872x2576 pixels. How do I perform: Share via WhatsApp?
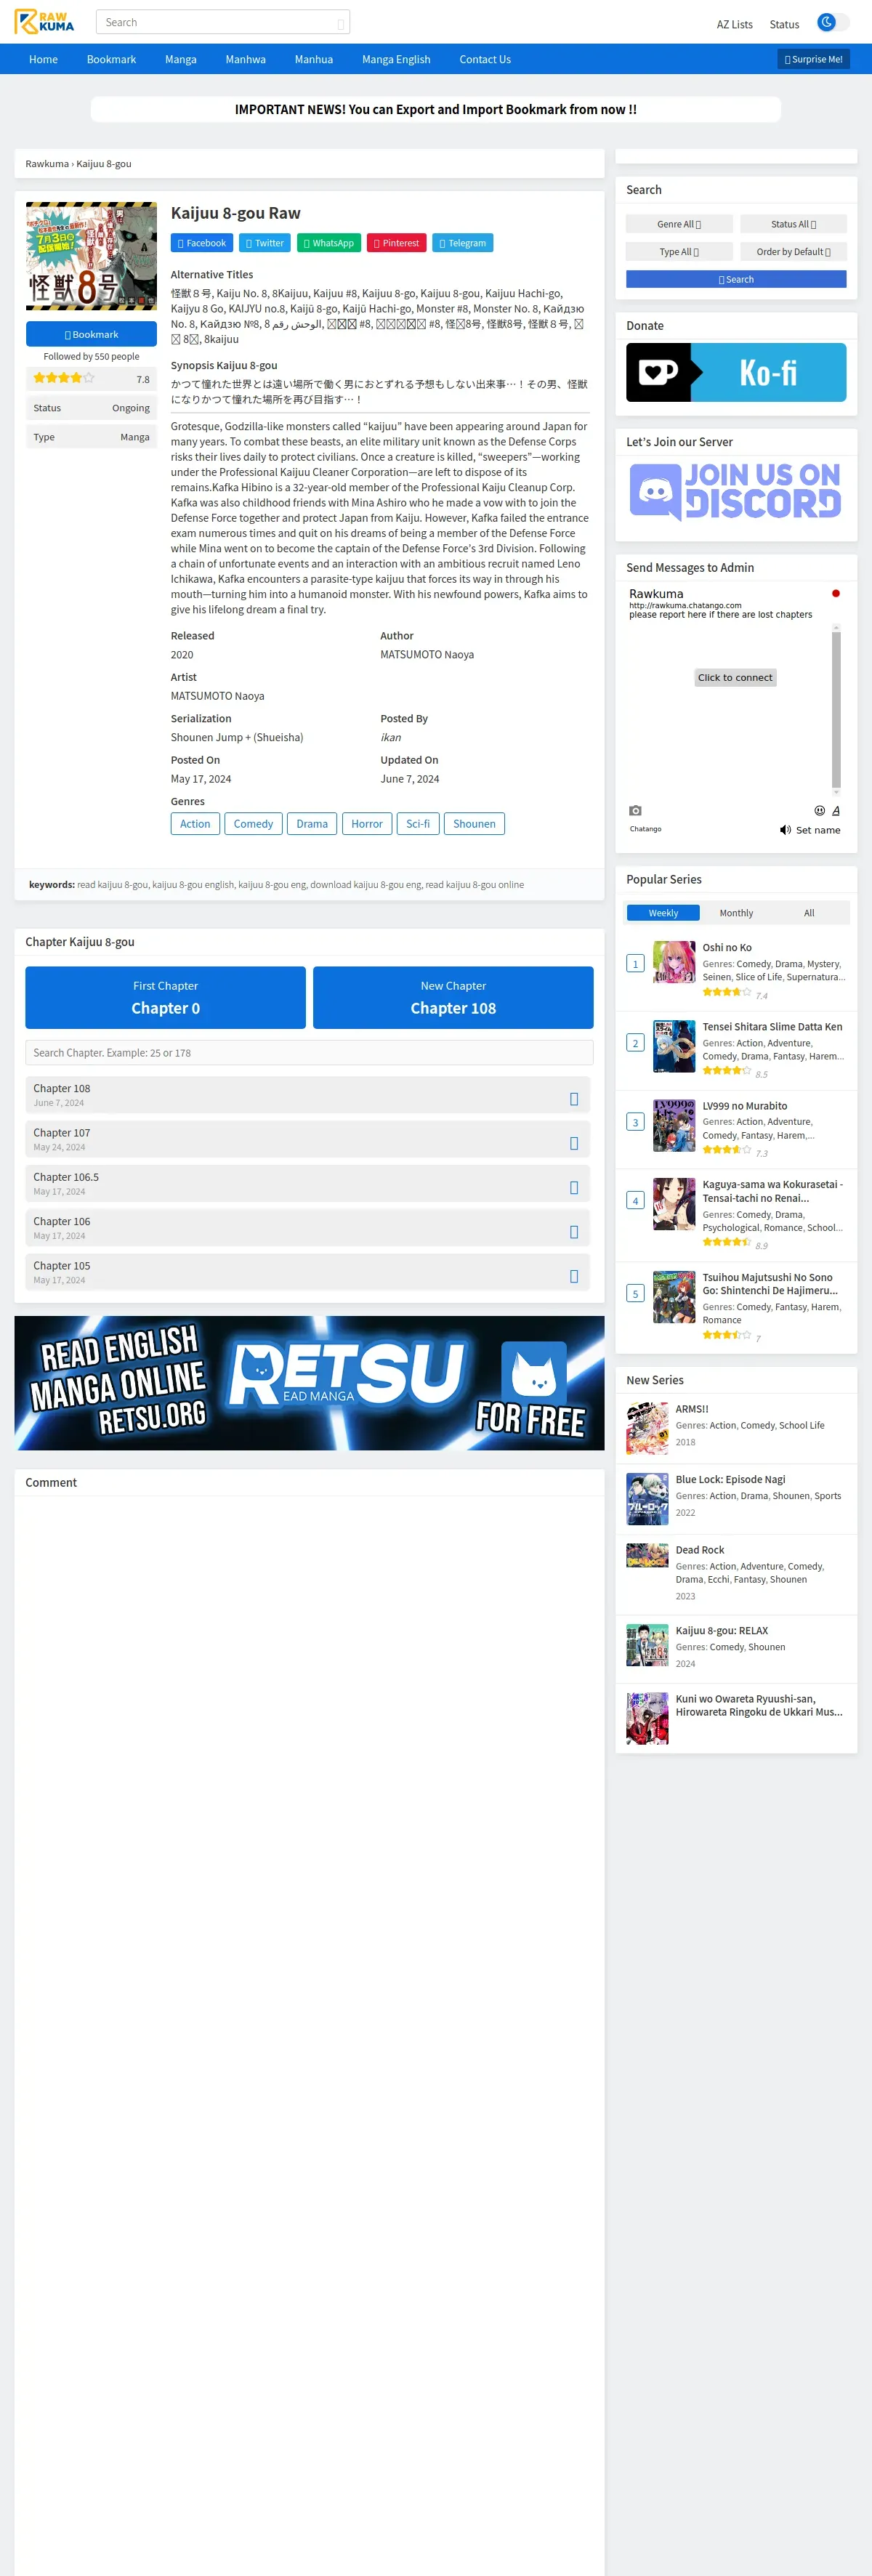329,243
